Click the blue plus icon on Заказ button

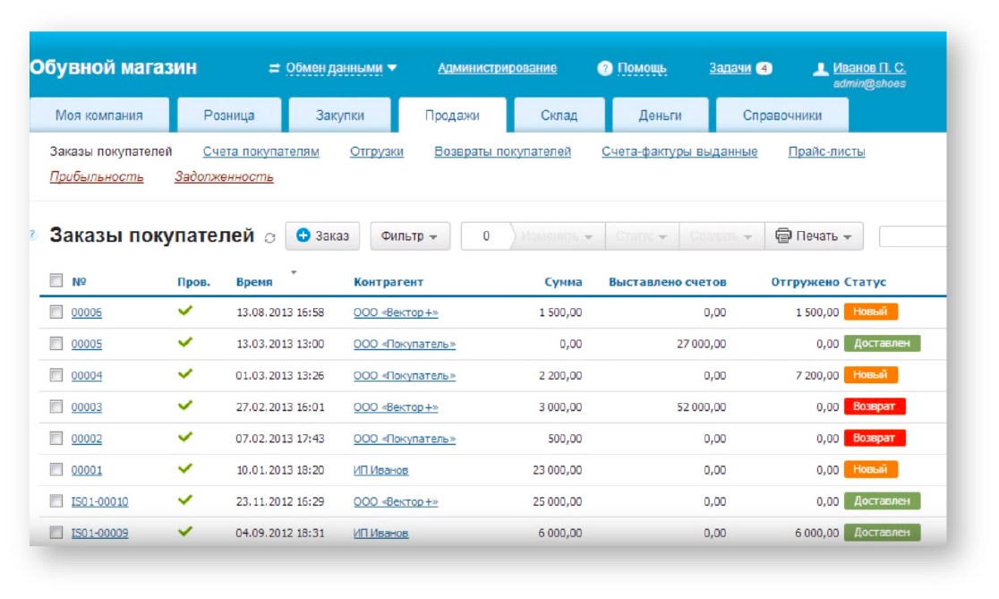point(303,235)
